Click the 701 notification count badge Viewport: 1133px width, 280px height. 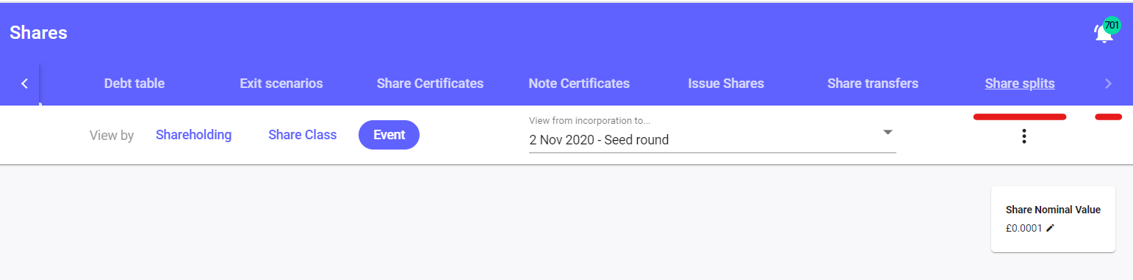tap(1112, 25)
